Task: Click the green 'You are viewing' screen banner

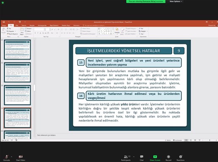Action: tap(146, 1)
